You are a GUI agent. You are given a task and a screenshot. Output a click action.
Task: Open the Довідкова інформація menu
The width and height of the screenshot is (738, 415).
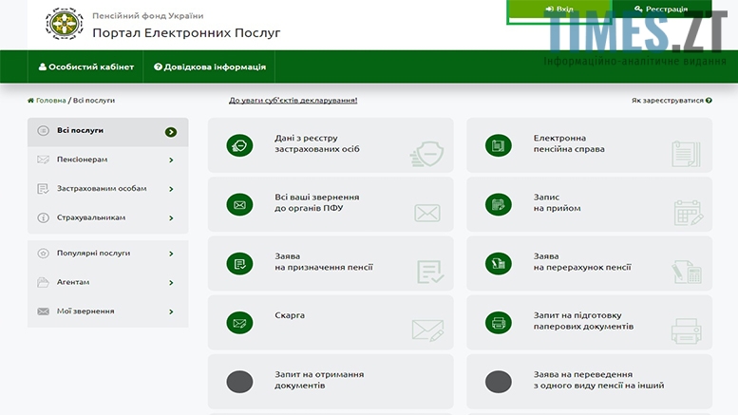(x=209, y=67)
